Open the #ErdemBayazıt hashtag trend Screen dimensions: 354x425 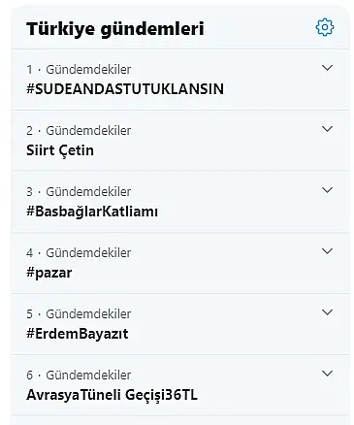pyautogui.click(x=78, y=334)
